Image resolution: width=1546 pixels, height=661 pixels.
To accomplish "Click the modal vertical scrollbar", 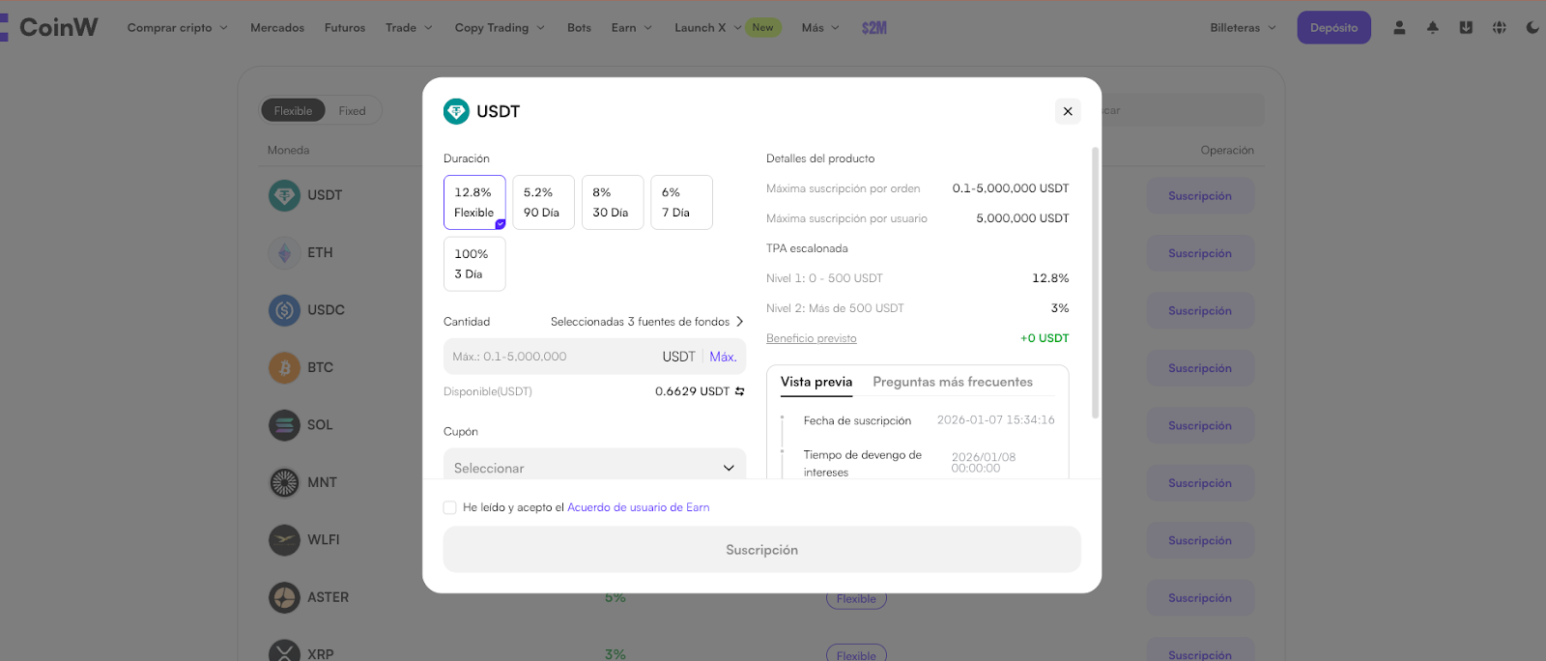I will click(1095, 282).
